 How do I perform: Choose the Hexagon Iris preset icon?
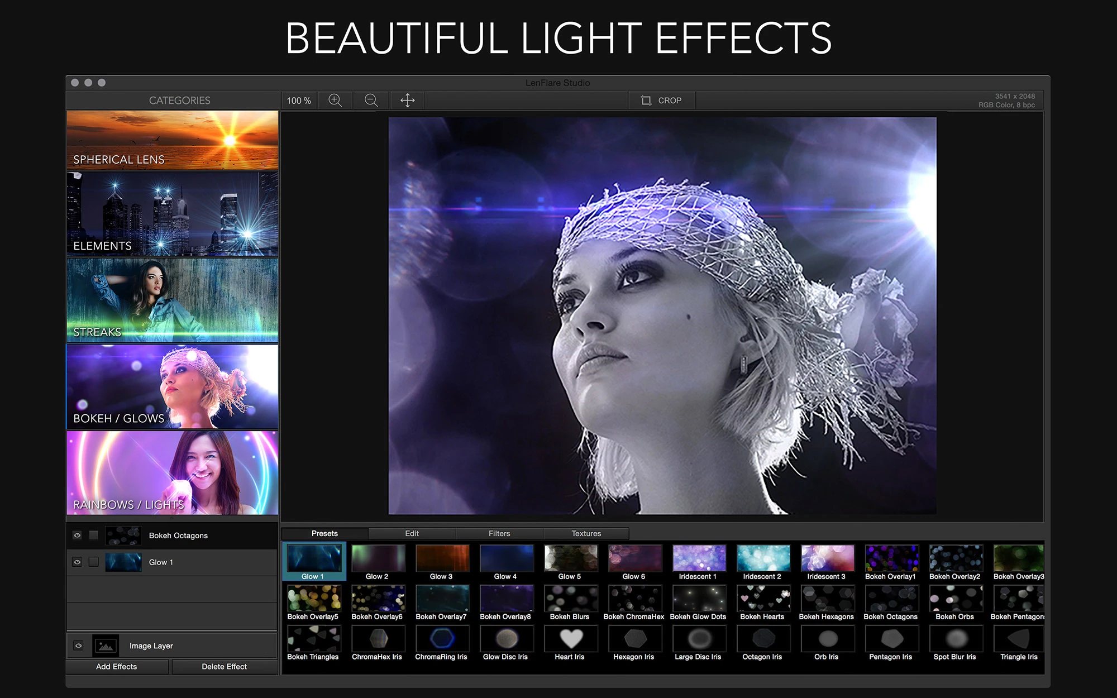pyautogui.click(x=634, y=638)
